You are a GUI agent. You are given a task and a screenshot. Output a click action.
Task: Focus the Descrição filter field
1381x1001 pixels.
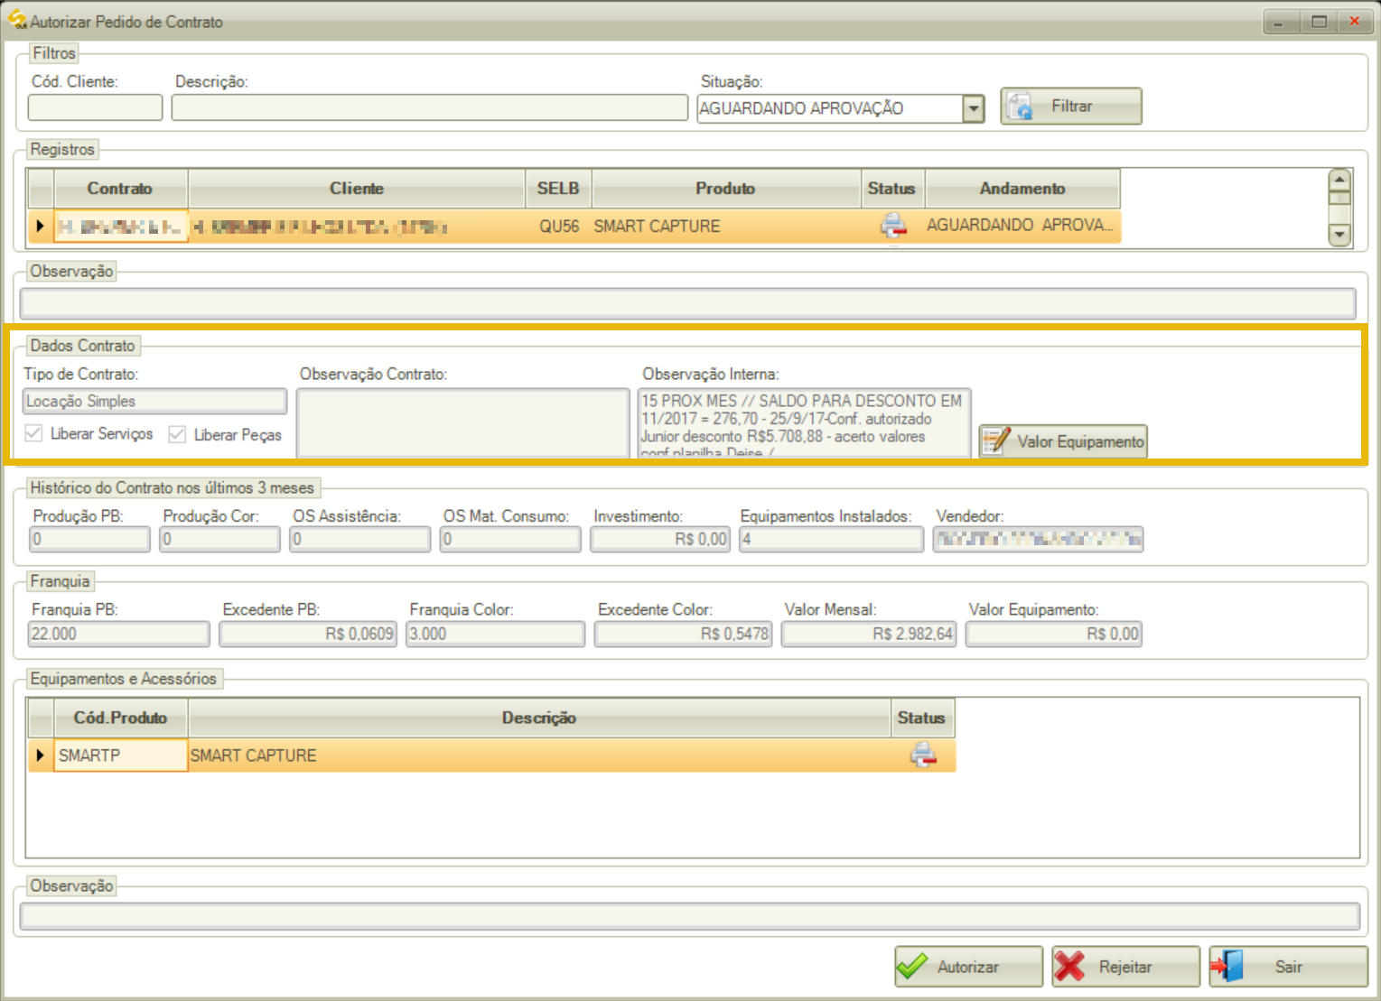pyautogui.click(x=430, y=107)
